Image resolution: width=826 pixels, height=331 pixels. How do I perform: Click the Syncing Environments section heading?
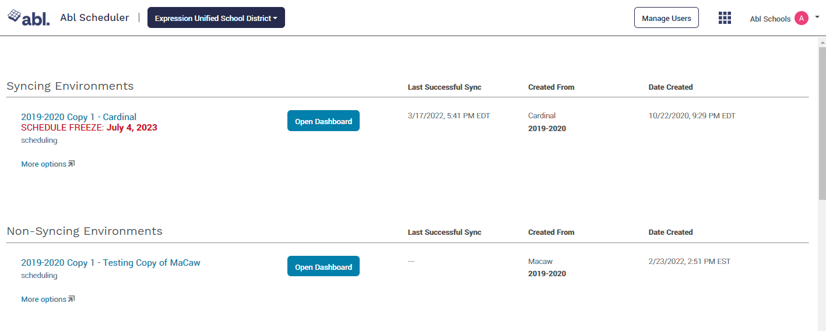70,86
